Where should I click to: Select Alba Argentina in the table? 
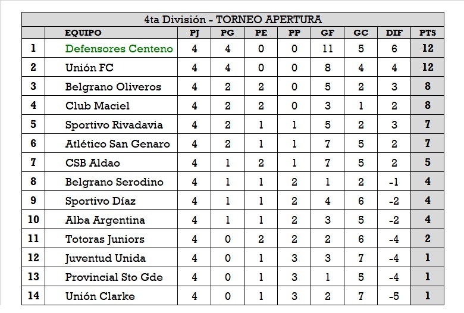point(105,220)
